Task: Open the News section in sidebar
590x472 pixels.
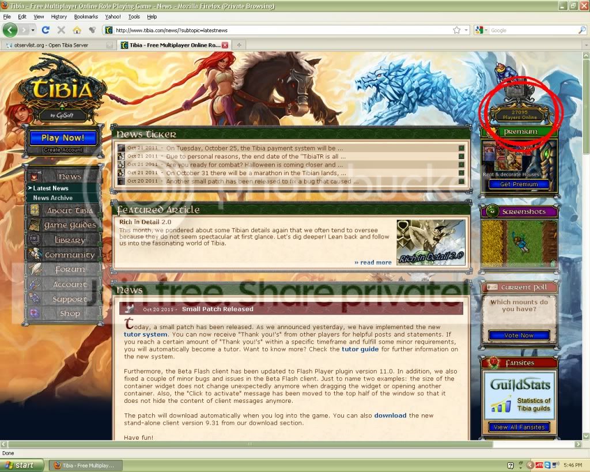Action: [x=63, y=176]
